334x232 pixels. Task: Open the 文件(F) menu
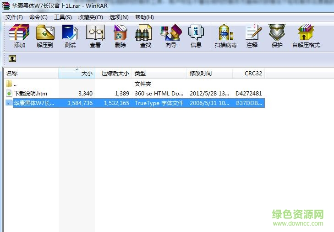[x=14, y=17]
